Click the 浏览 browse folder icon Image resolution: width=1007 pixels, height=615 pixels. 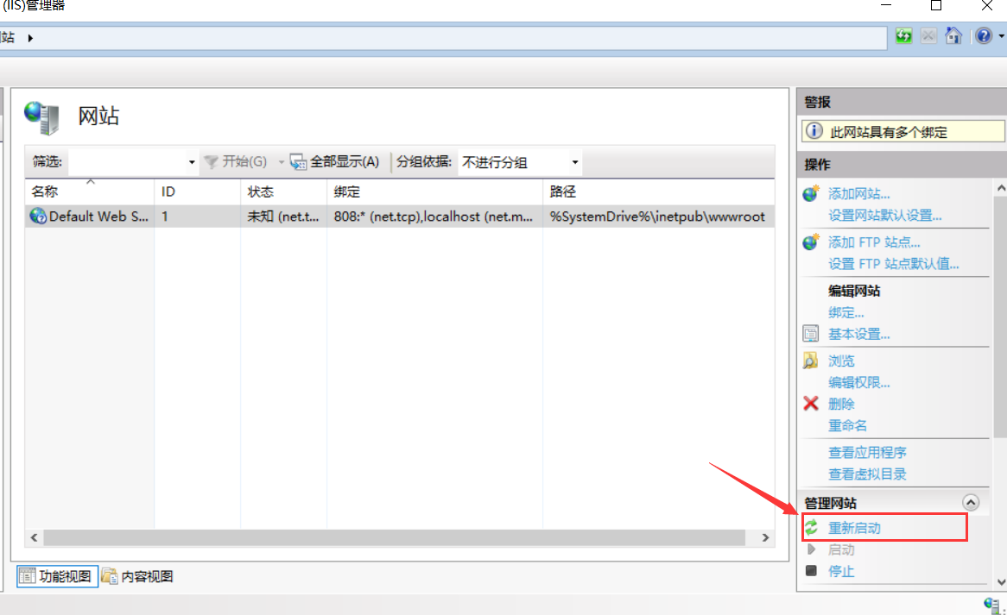(x=810, y=361)
